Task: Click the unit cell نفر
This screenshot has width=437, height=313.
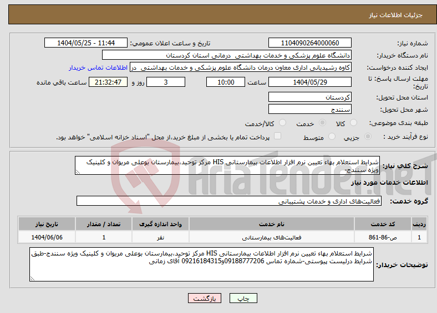Action: coord(160,237)
